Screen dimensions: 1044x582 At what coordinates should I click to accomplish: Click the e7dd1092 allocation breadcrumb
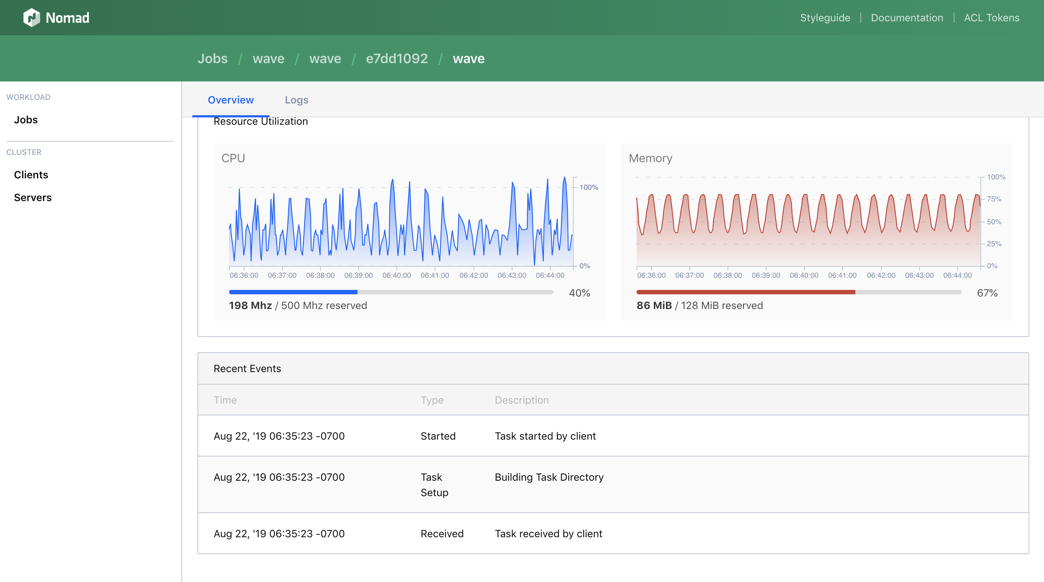click(396, 58)
